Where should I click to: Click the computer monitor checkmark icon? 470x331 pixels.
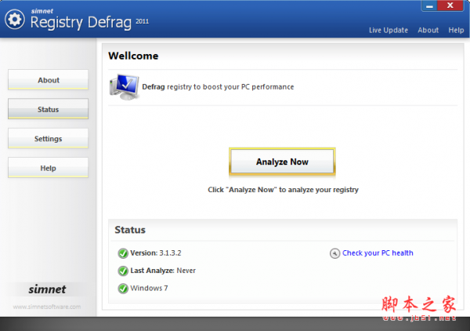coord(124,87)
